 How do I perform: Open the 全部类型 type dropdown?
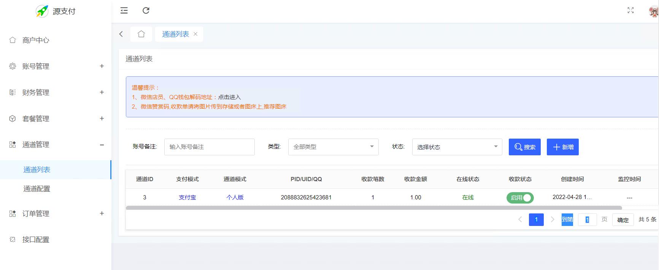[333, 147]
